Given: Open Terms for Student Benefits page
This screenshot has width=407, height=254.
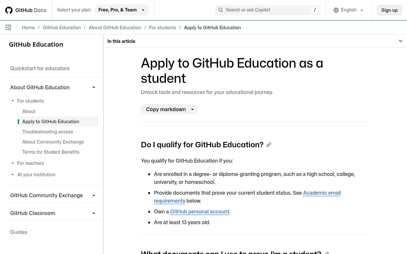Looking at the screenshot, I should point(51,152).
